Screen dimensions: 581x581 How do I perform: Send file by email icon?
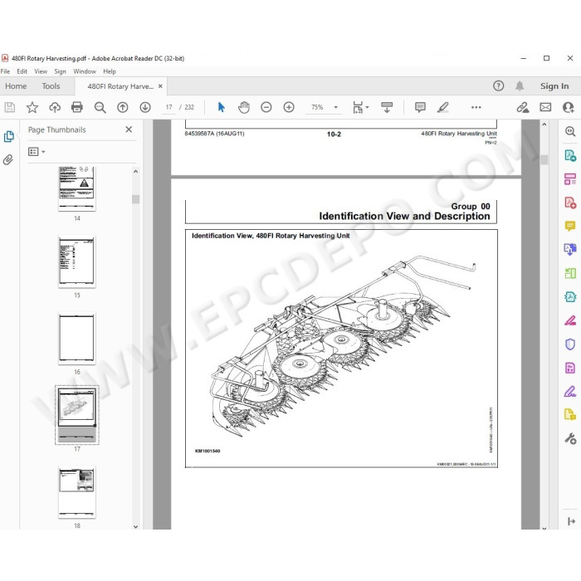point(545,107)
